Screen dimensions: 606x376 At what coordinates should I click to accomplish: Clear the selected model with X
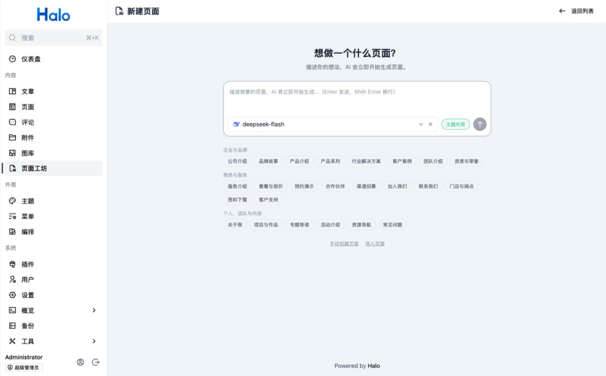(x=431, y=125)
